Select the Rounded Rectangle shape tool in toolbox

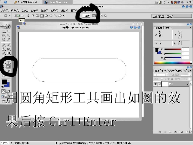(x=8, y=67)
